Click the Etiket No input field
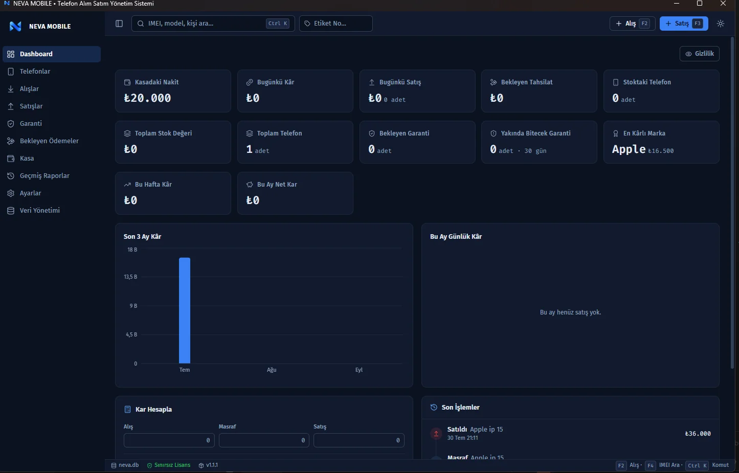The height and width of the screenshot is (473, 739). coord(335,24)
